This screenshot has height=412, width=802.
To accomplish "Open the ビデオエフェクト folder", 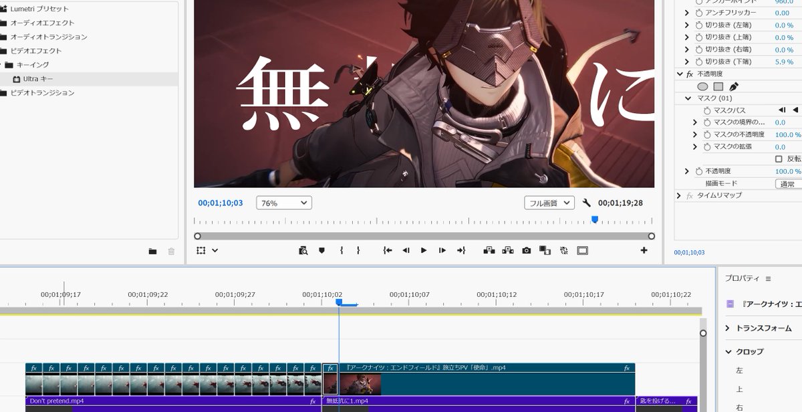I will click(35, 51).
